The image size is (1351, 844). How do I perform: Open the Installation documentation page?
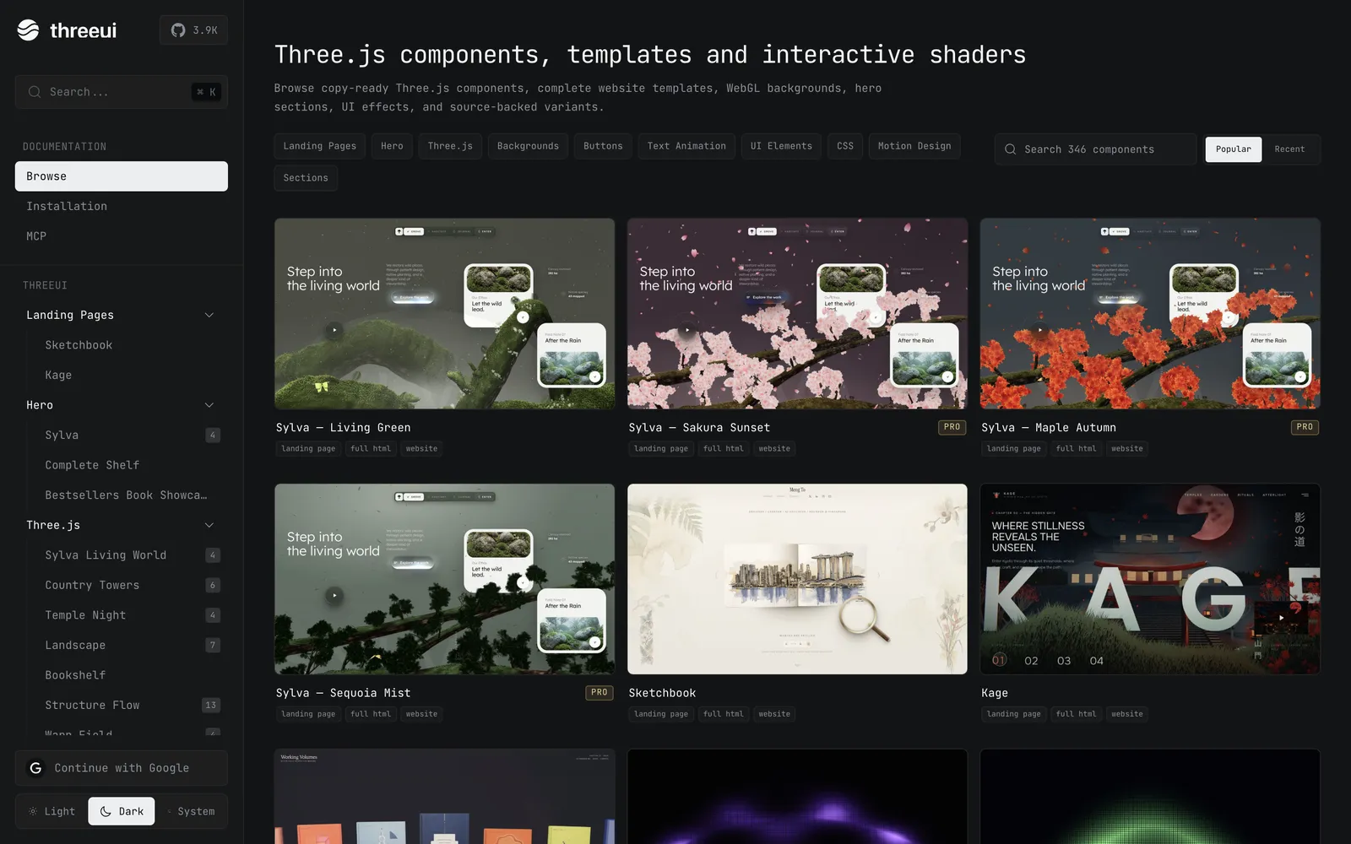(122, 206)
